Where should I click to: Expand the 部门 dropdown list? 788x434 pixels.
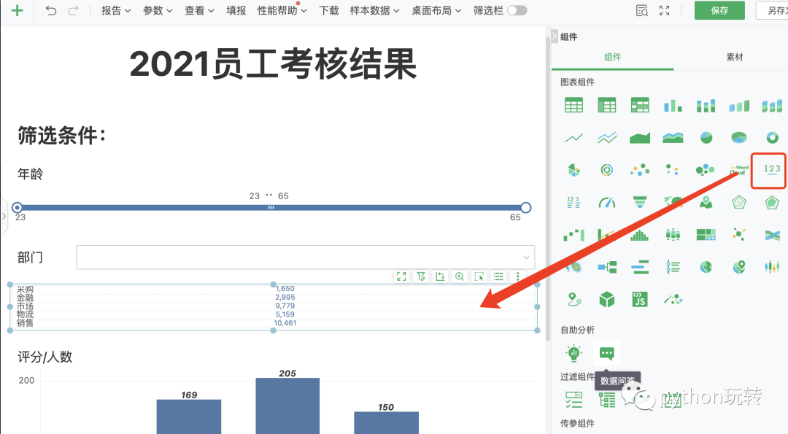(x=306, y=257)
